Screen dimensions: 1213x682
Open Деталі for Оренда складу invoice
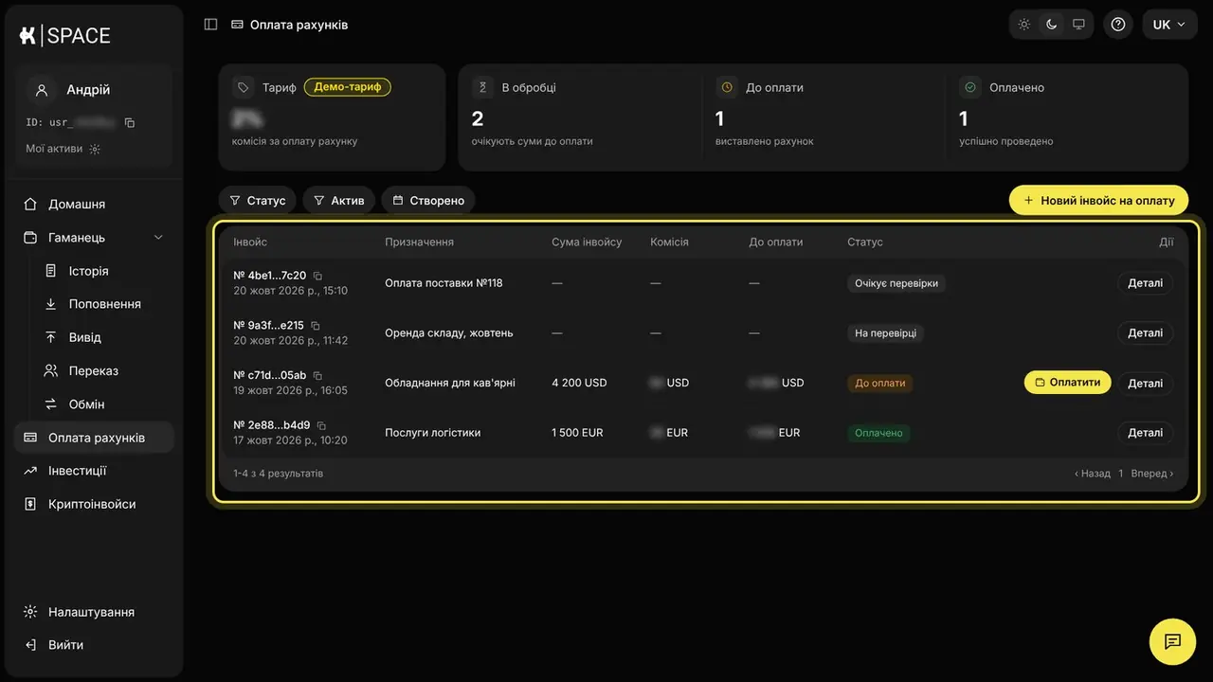(1145, 333)
